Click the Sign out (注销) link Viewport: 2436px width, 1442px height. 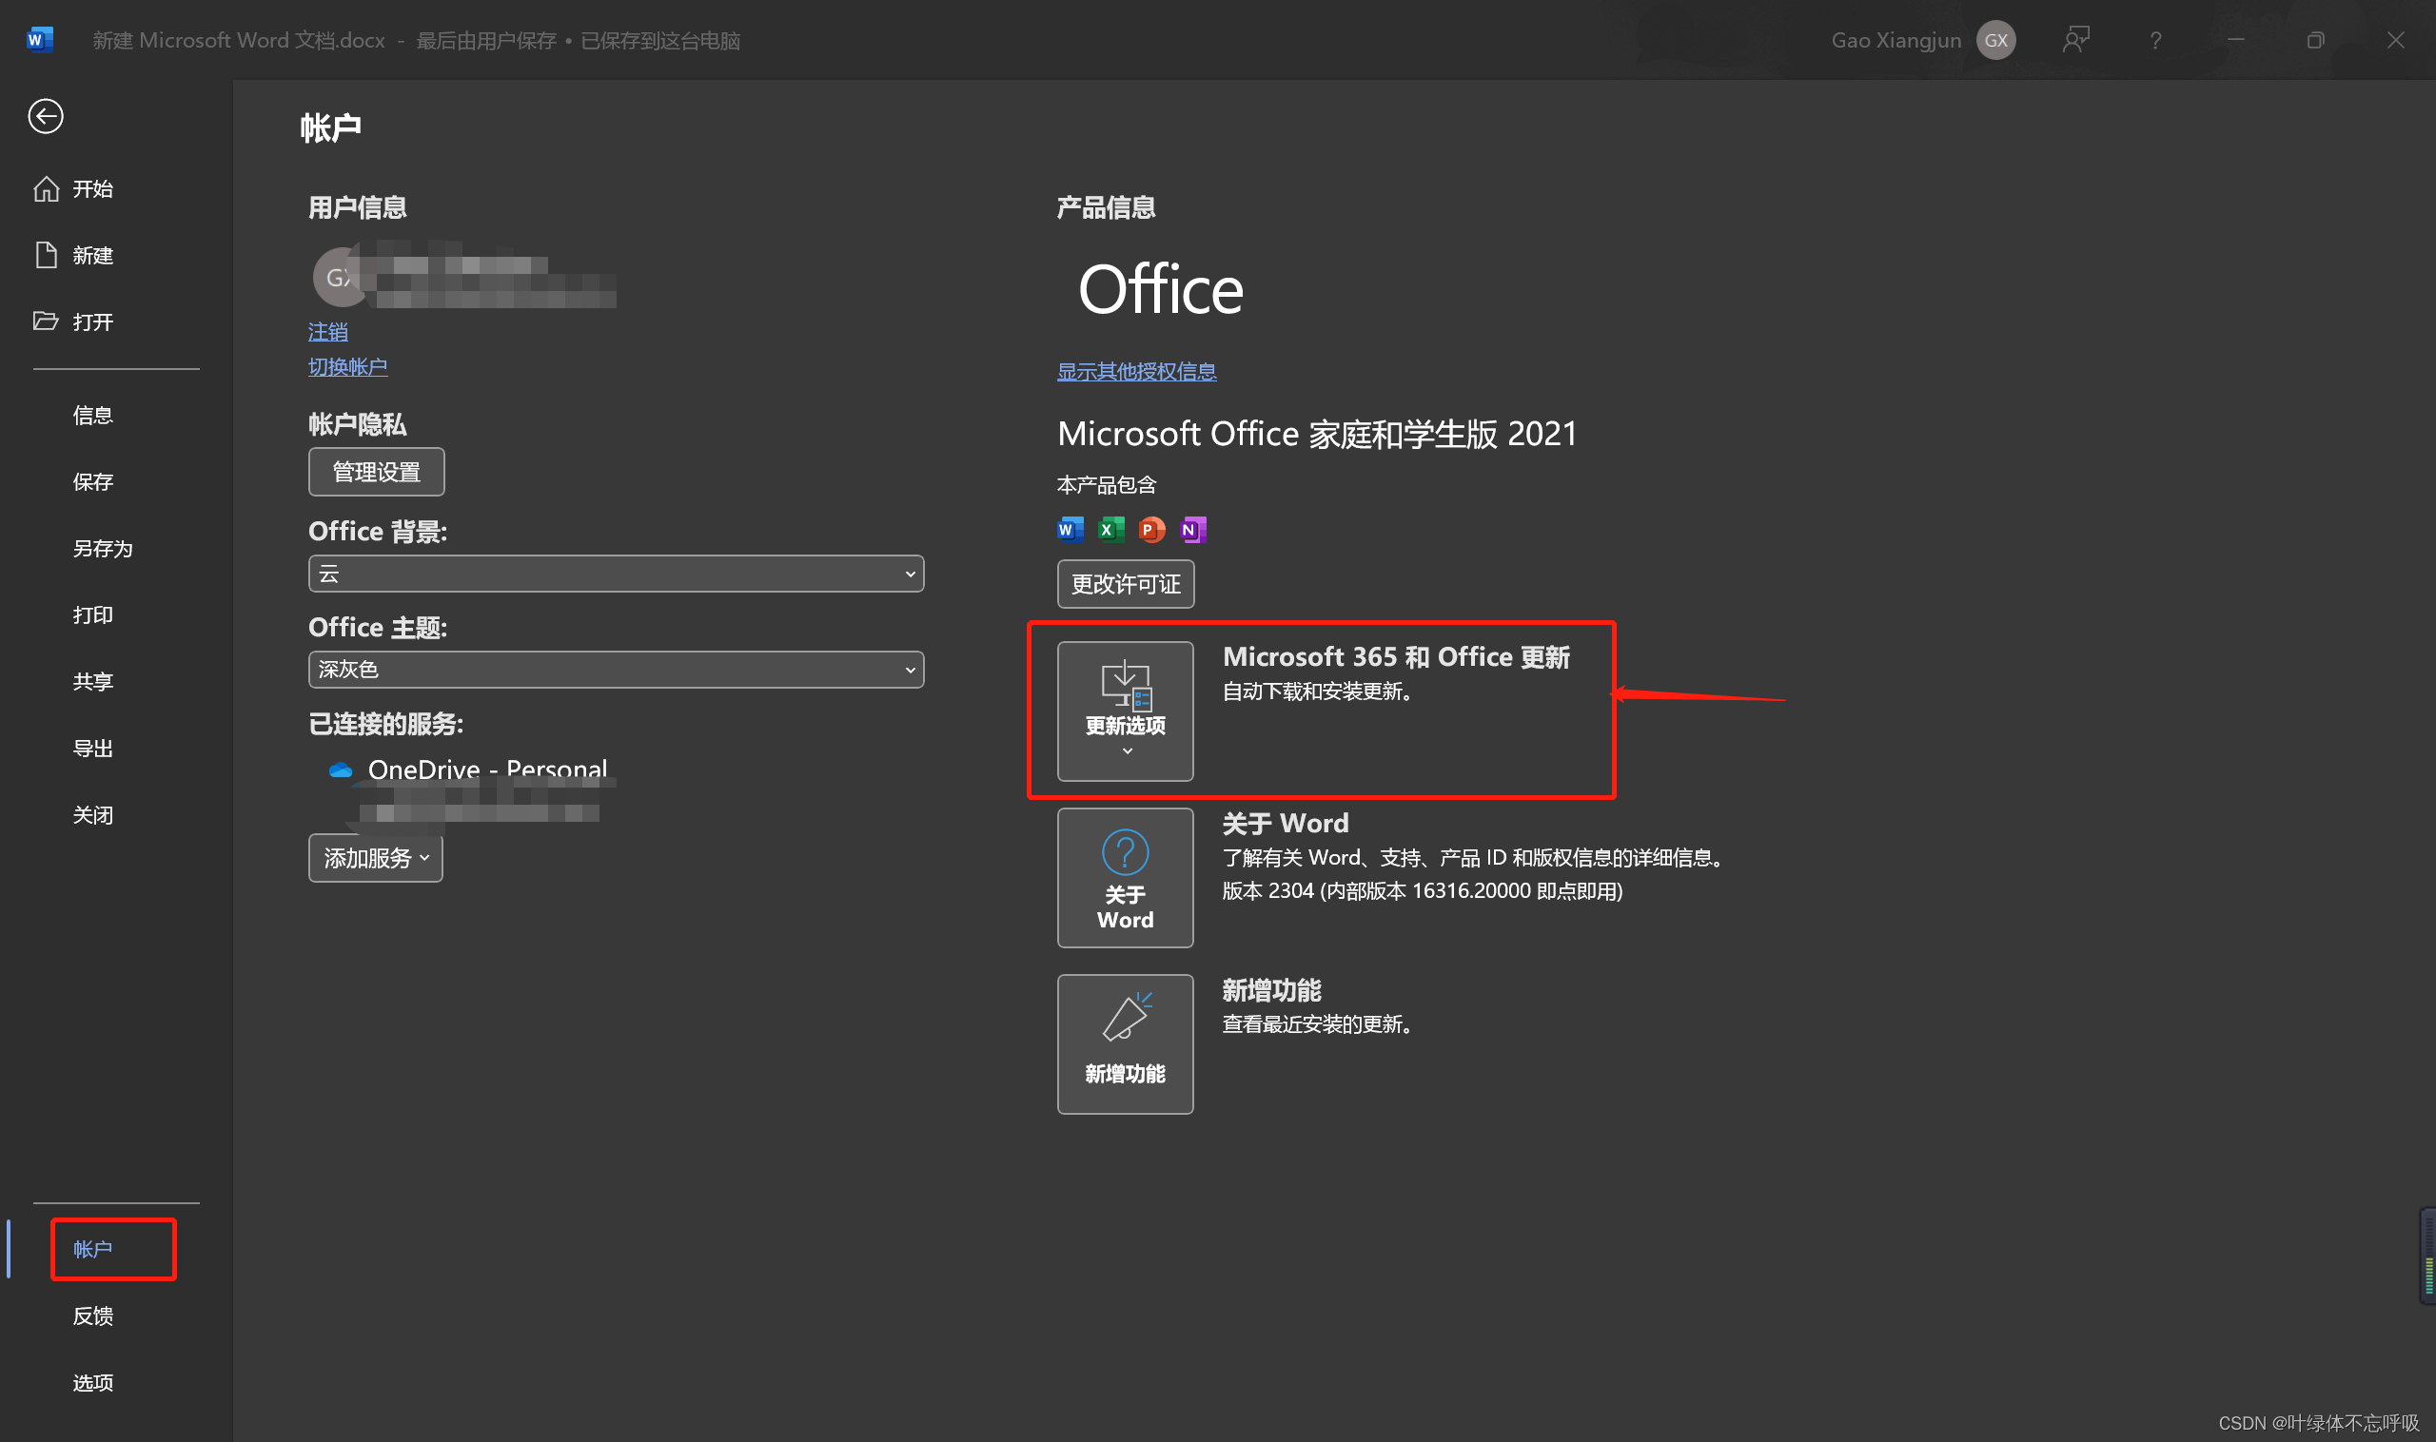327,332
